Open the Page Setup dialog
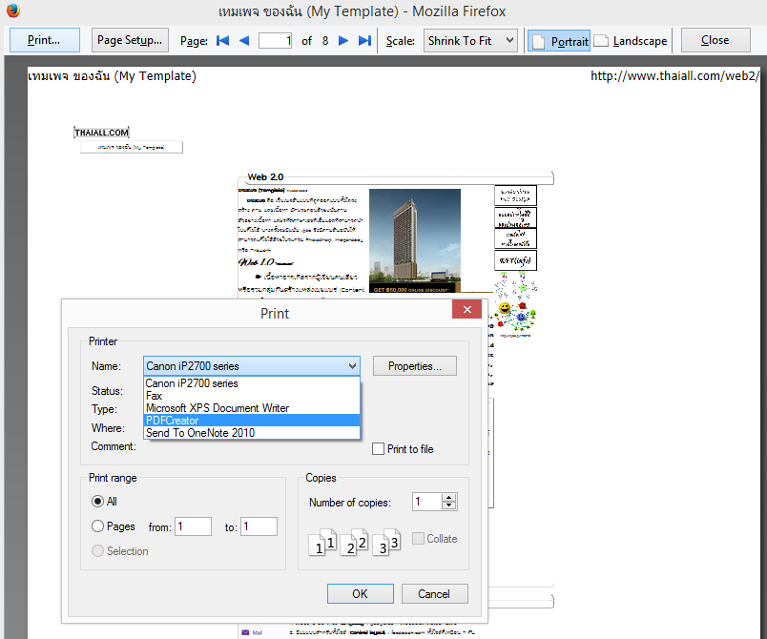This screenshot has height=639, width=767. tap(131, 41)
